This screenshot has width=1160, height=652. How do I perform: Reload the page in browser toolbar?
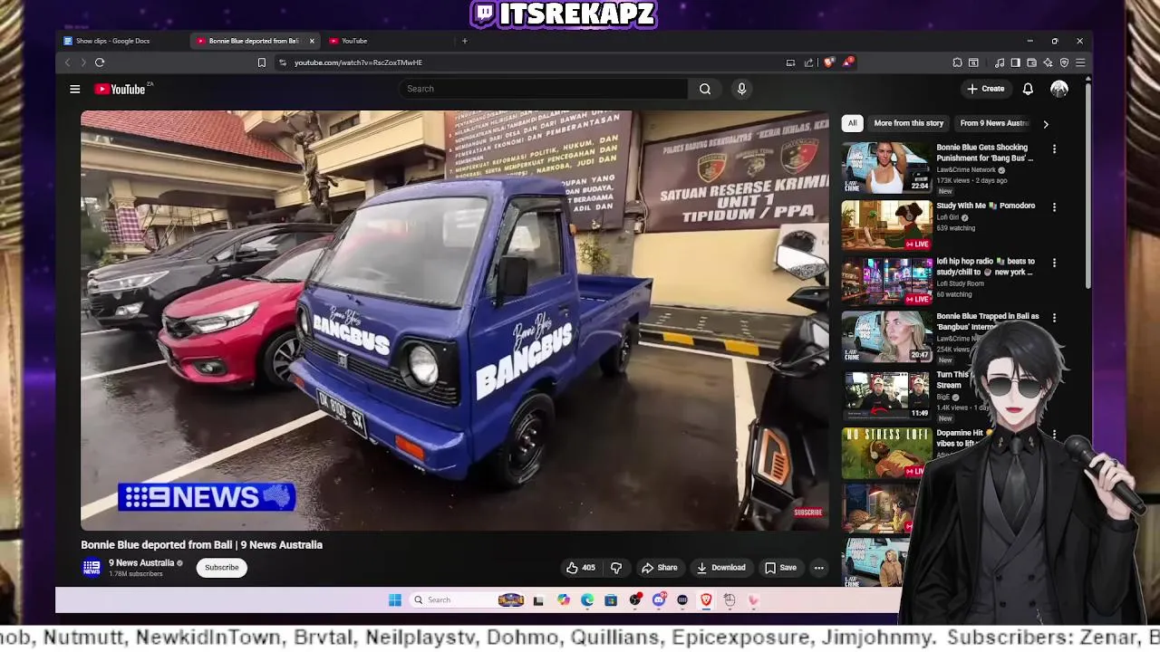point(100,62)
